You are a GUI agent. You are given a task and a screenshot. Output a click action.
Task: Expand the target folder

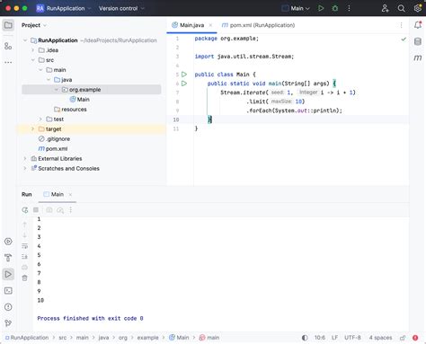32,129
